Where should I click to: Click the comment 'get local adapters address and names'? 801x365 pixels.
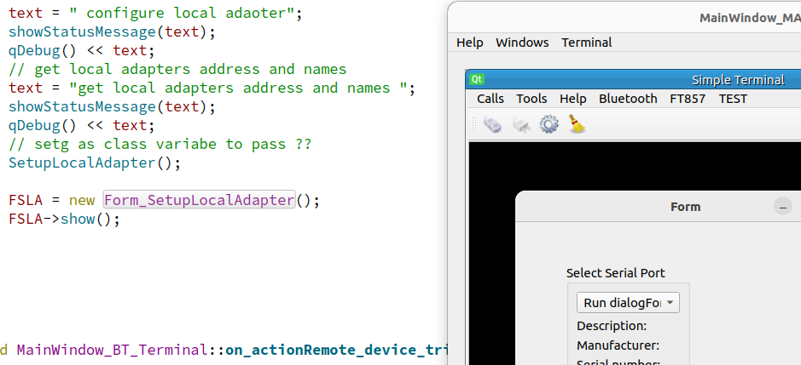point(177,69)
